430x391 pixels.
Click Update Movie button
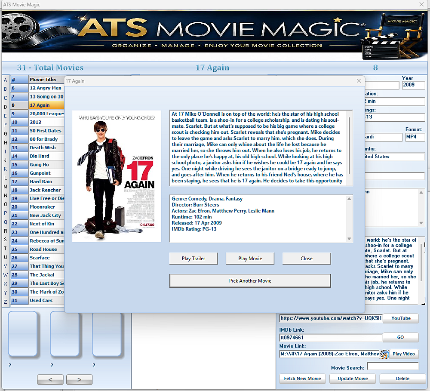click(x=353, y=379)
